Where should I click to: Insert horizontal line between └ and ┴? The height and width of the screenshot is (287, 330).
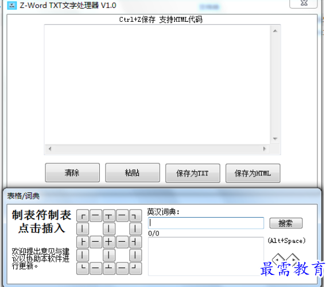click(x=96, y=269)
